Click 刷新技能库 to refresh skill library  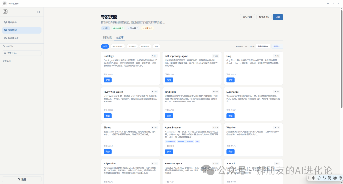263,46
